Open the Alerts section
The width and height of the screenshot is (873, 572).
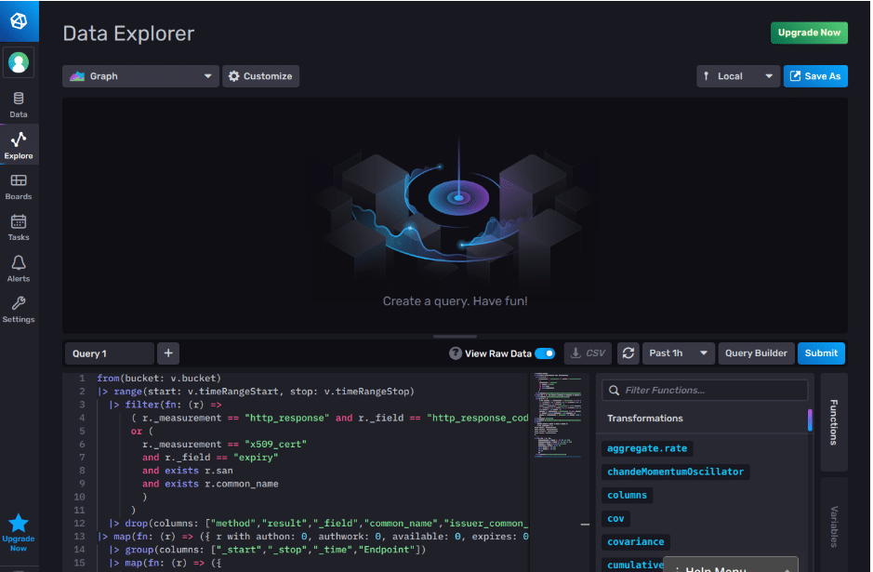[19, 267]
